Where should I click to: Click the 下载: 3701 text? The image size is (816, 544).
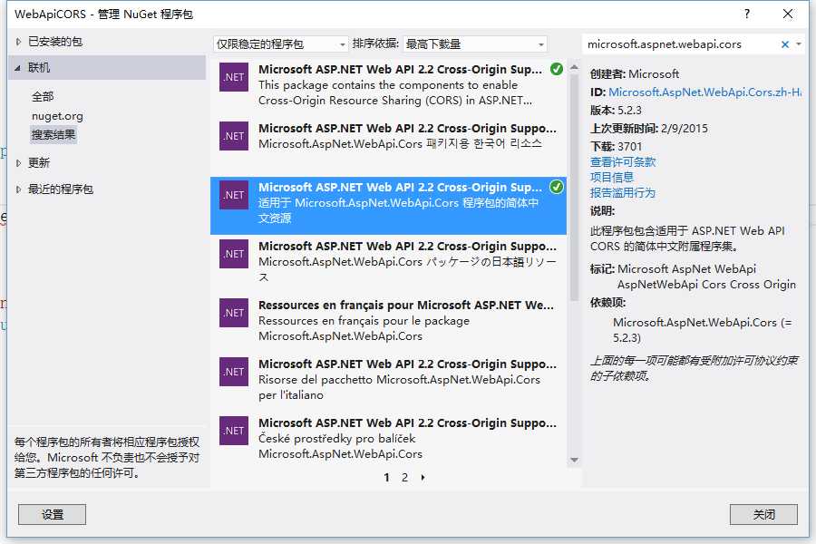pos(617,147)
